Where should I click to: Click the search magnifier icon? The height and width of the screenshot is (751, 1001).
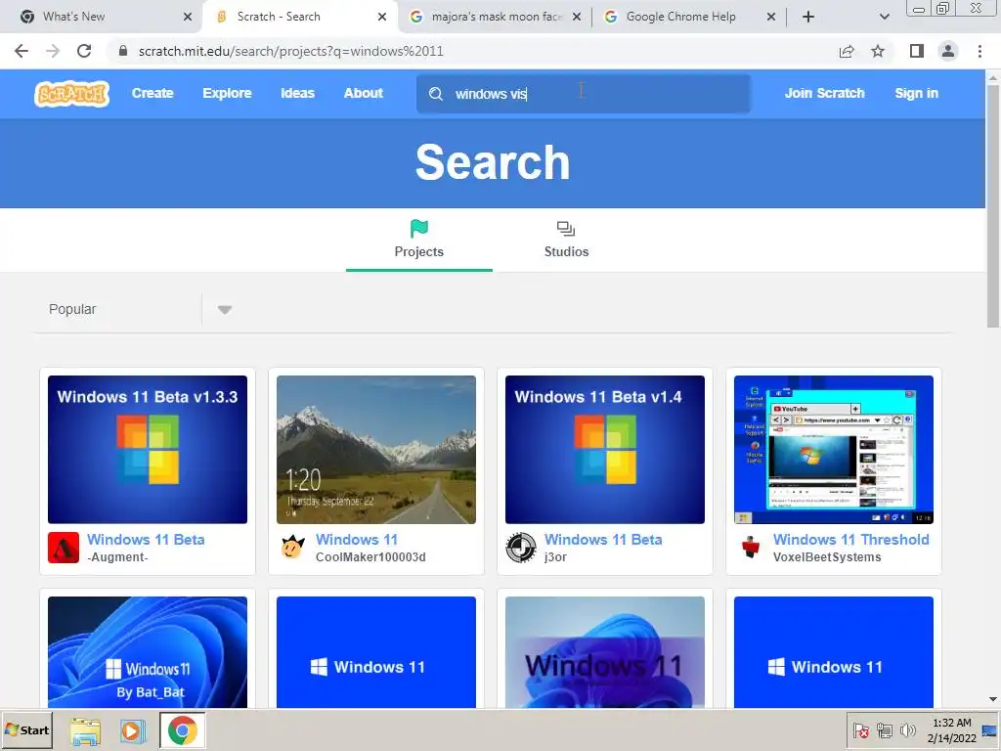436,94
